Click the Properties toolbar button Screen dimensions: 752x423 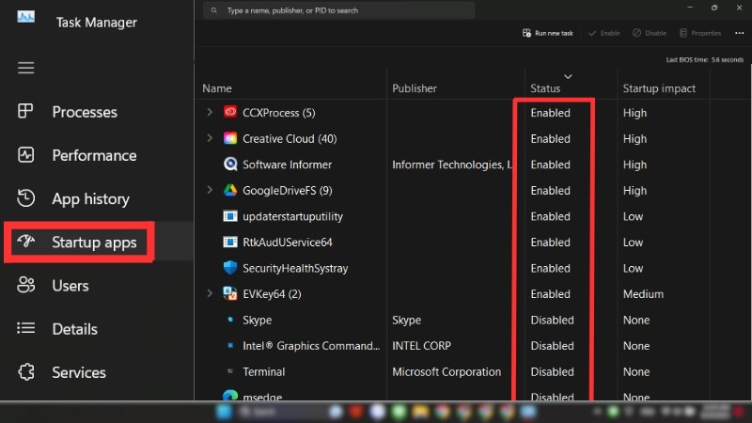point(699,33)
